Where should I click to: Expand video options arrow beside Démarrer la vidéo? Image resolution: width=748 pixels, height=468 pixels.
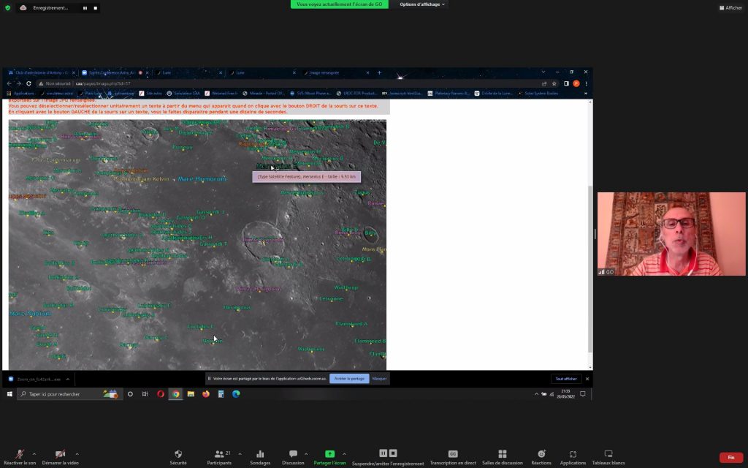click(x=77, y=453)
